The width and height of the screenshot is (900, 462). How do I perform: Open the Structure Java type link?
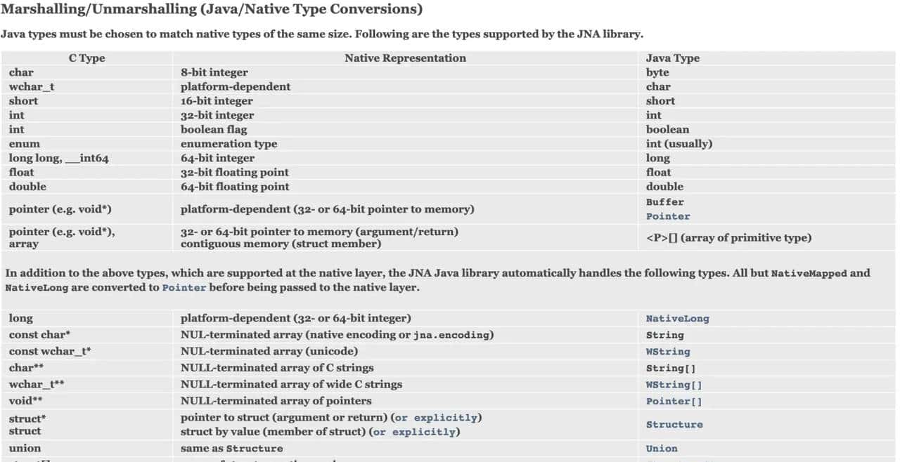pyautogui.click(x=674, y=425)
